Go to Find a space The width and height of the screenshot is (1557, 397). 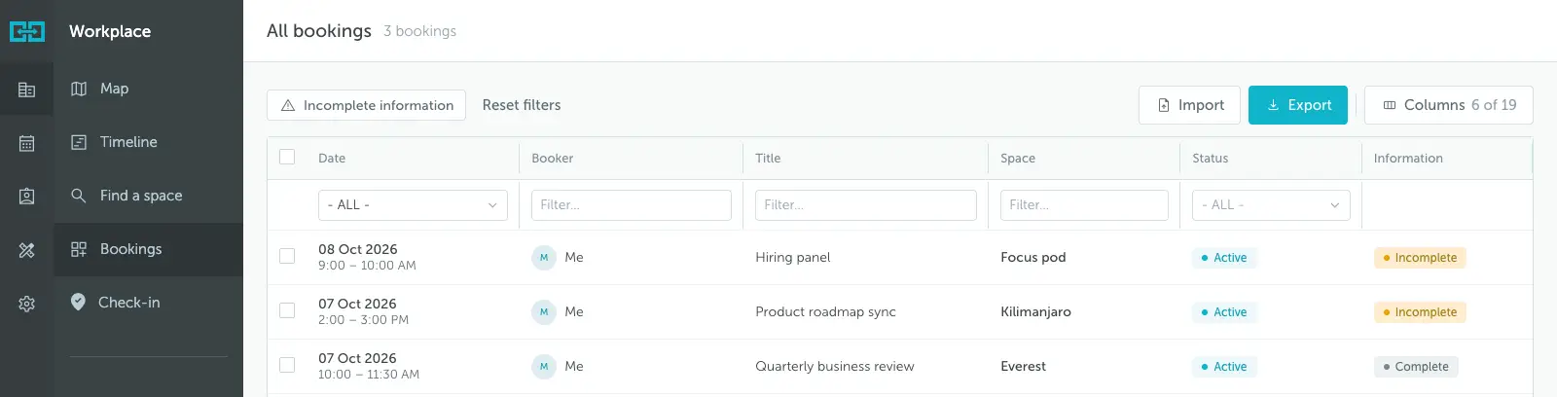click(148, 196)
